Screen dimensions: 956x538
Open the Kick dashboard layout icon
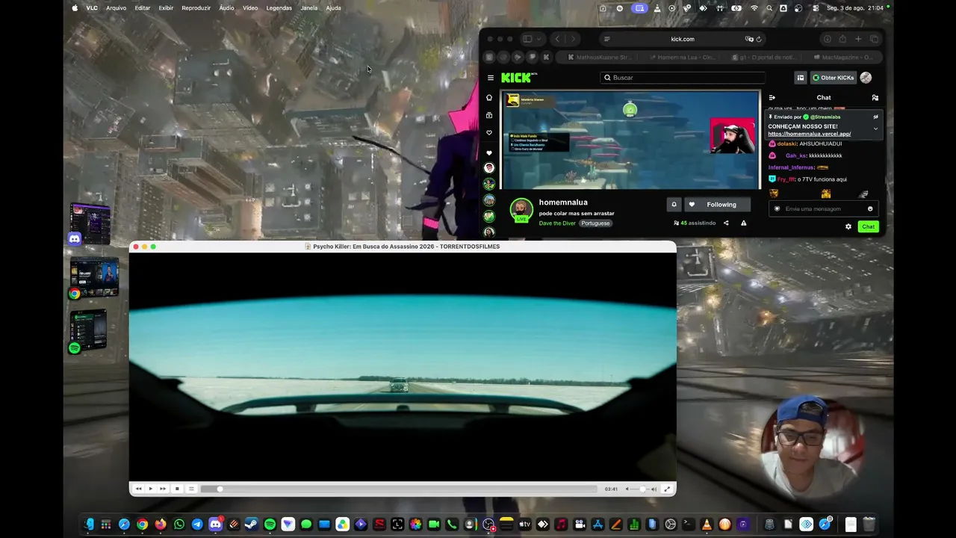point(800,78)
